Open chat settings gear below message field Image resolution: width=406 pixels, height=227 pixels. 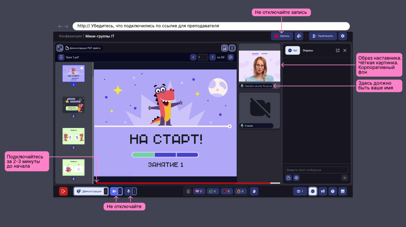point(296,178)
